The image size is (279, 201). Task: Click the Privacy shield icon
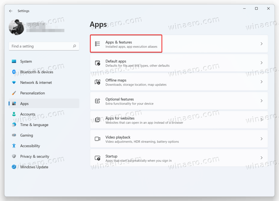[14, 156]
